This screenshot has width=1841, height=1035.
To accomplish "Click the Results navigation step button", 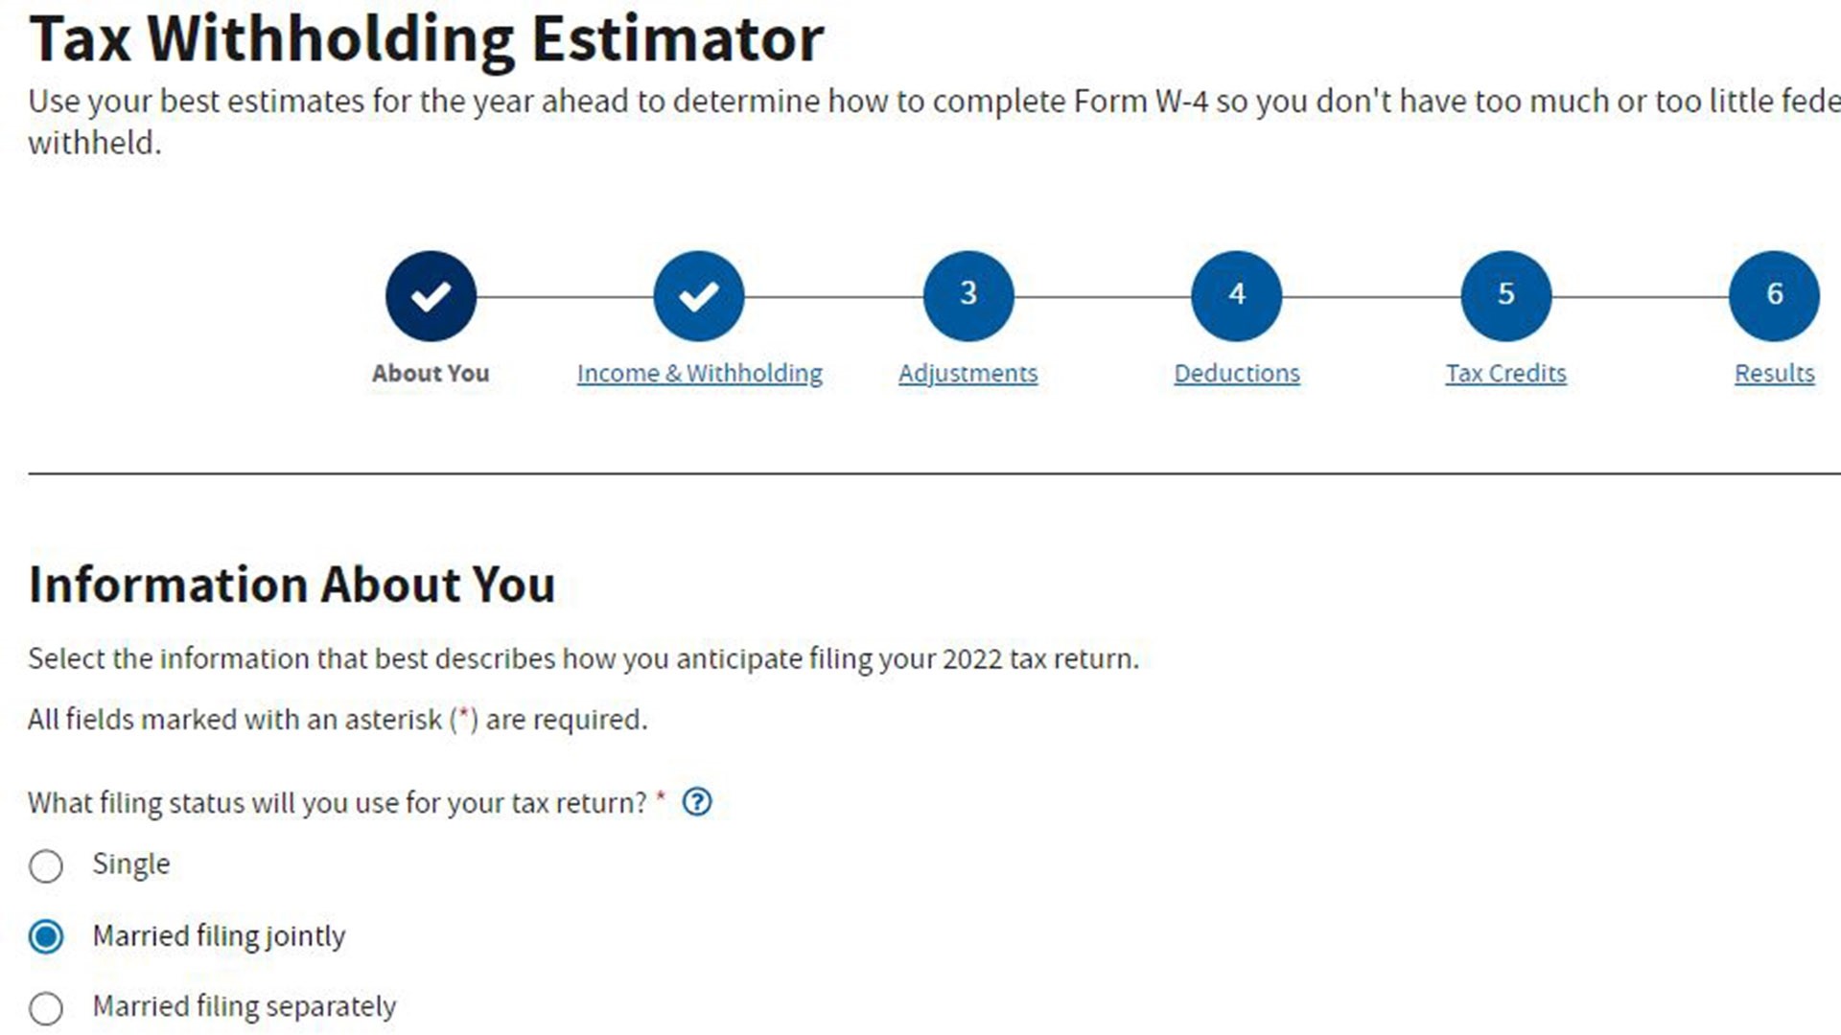I will click(x=1775, y=294).
